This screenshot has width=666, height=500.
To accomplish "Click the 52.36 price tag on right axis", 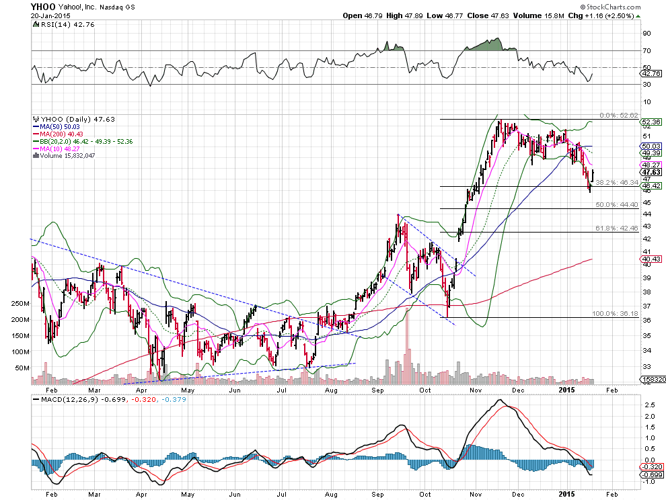I will (651, 122).
